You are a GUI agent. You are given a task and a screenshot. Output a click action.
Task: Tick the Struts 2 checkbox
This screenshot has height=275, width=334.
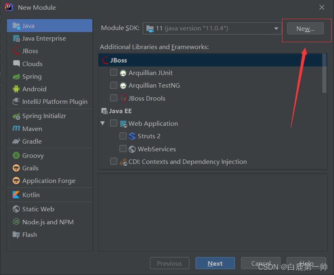click(123, 136)
